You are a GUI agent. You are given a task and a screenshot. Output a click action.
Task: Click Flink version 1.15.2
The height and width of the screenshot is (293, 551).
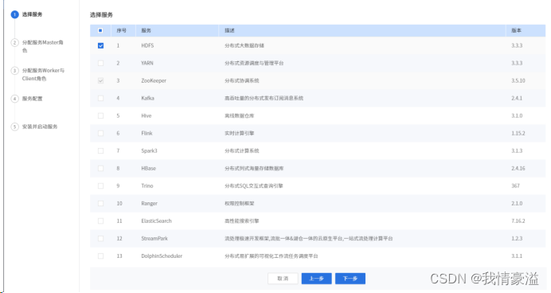518,134
